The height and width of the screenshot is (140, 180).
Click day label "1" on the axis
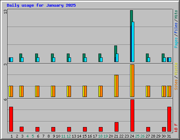coord(12,136)
